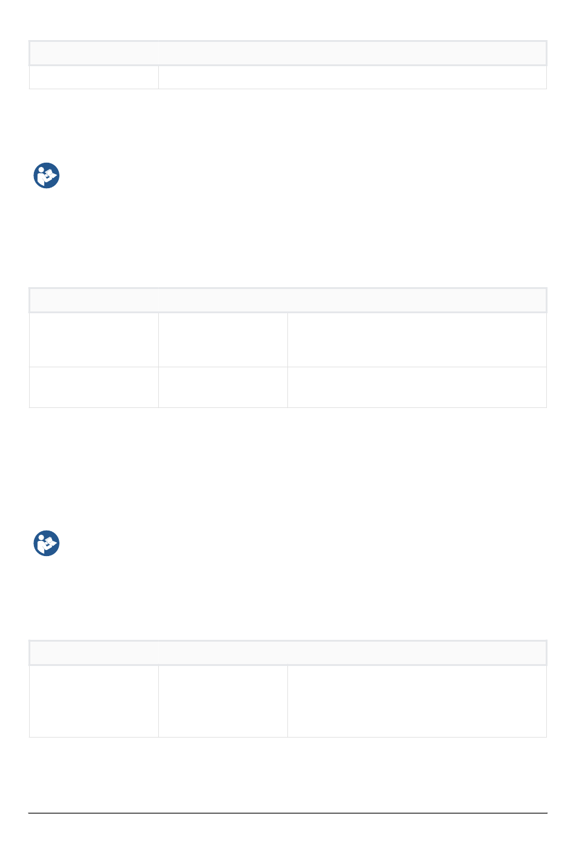Select the gray header row of the bottom table
This screenshot has width=576, height=842.
288,653
